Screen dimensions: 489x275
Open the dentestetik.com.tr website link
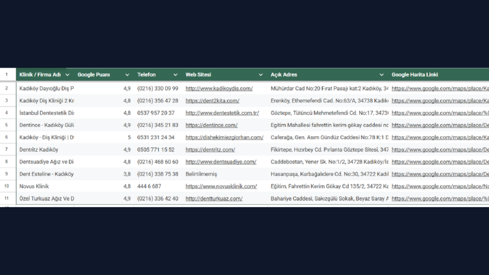tap(222, 113)
